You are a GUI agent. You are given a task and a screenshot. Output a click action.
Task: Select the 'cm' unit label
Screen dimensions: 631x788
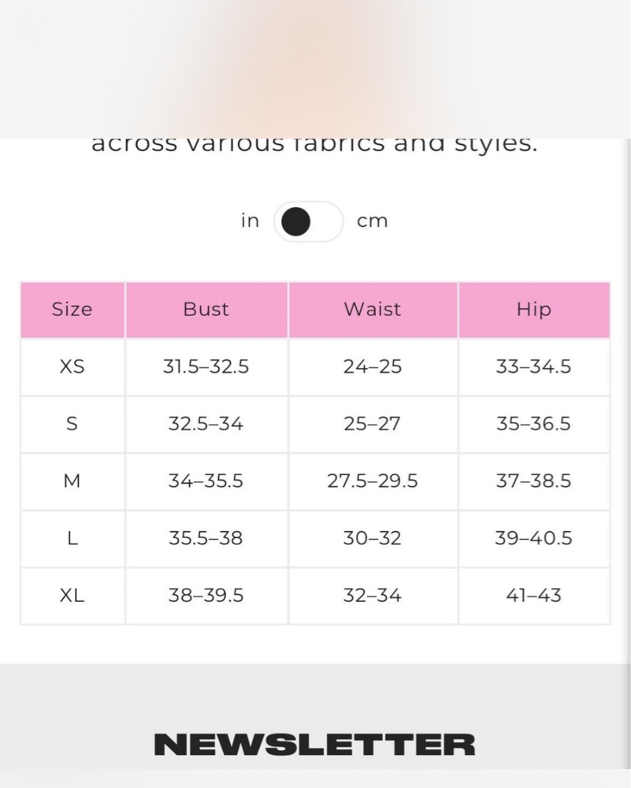pyautogui.click(x=373, y=221)
